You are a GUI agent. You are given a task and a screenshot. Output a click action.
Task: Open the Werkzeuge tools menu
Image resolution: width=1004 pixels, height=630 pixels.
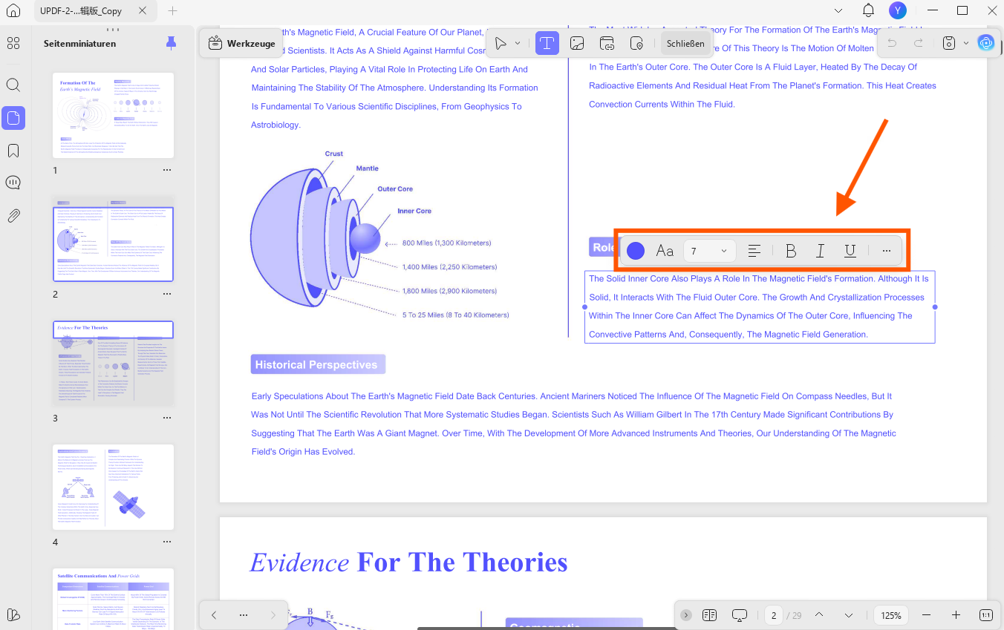tap(242, 44)
